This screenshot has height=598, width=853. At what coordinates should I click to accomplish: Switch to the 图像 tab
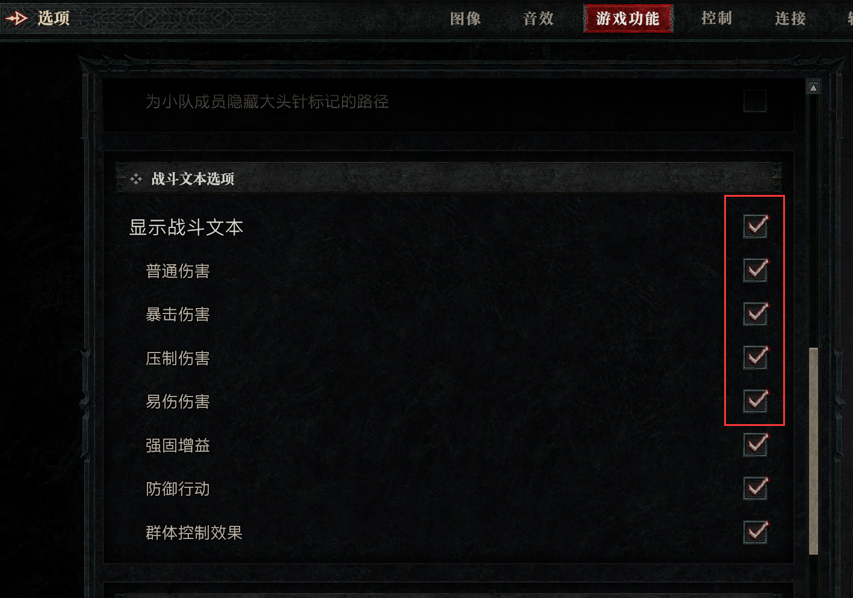(x=465, y=19)
